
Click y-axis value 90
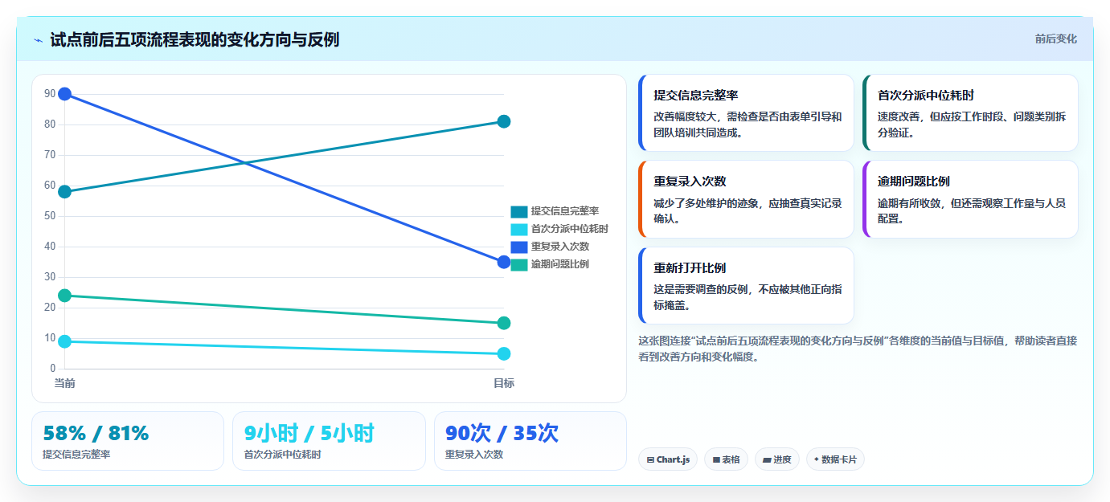50,94
